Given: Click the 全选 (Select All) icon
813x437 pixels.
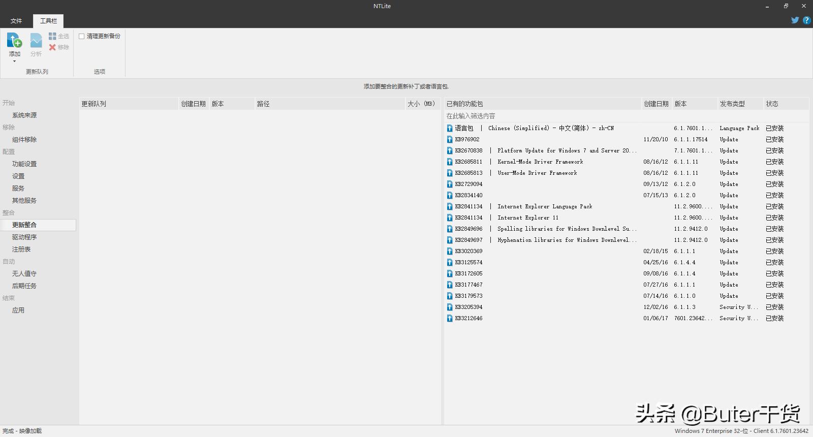Looking at the screenshot, I should tap(52, 36).
